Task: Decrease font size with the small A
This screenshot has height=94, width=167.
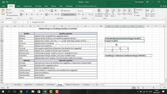Action: tap(43, 11)
